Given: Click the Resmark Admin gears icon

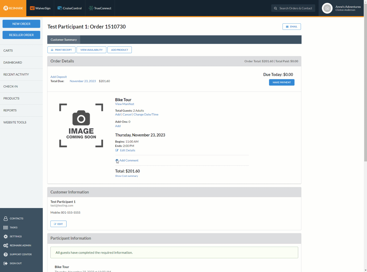Looking at the screenshot, I should point(6,245).
